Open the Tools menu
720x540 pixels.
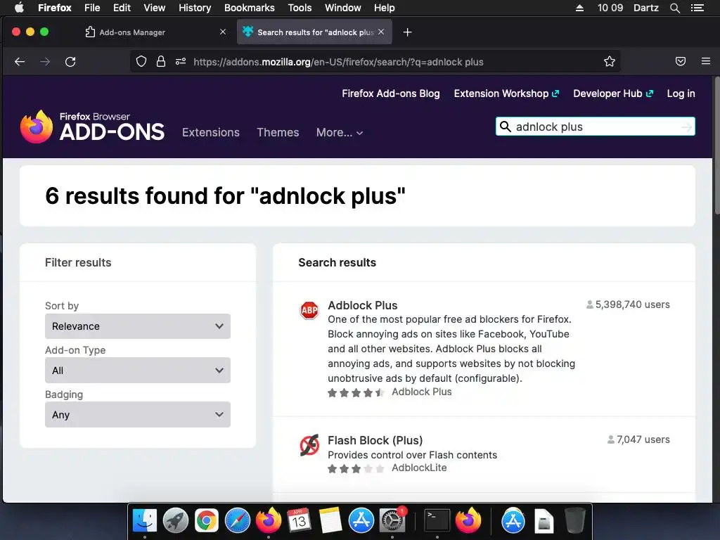tap(300, 8)
